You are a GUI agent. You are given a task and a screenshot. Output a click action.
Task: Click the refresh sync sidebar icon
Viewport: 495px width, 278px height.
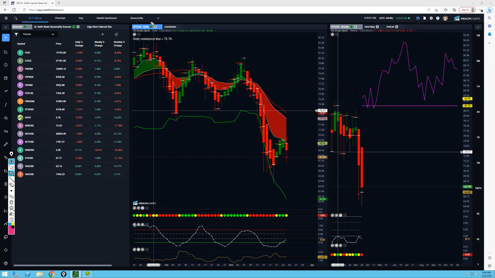6,197
